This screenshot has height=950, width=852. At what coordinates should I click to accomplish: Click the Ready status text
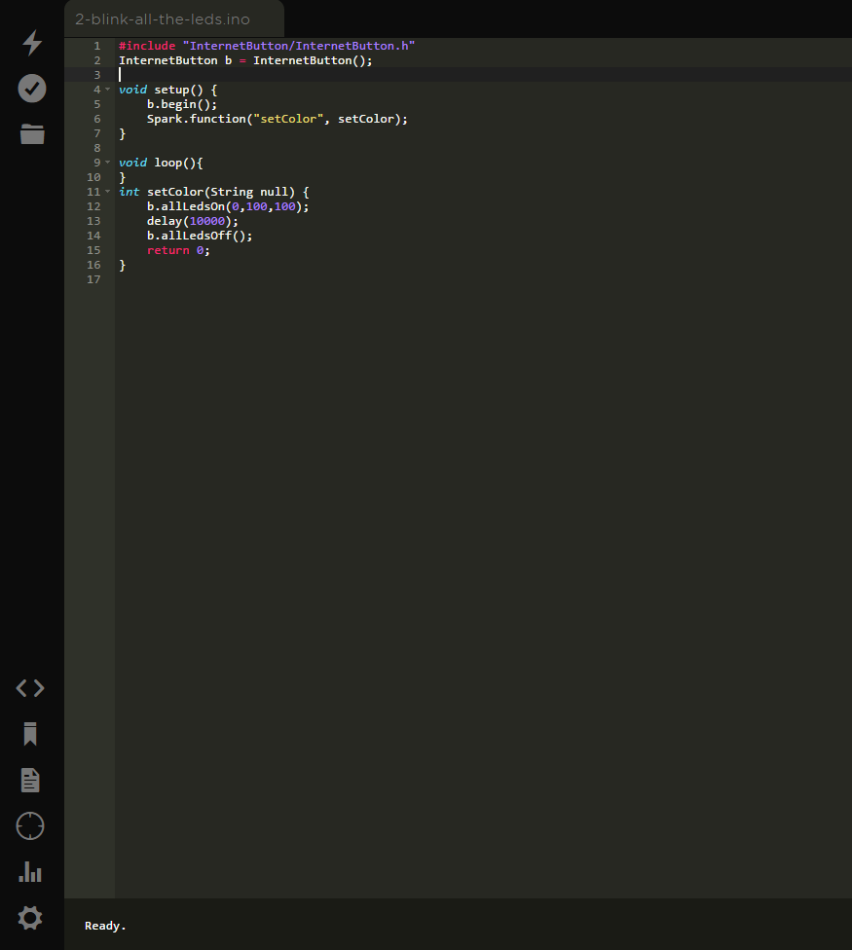click(x=104, y=925)
